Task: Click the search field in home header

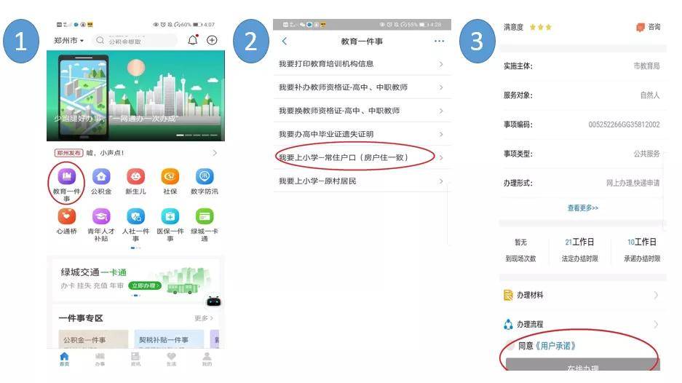Action: 135,41
